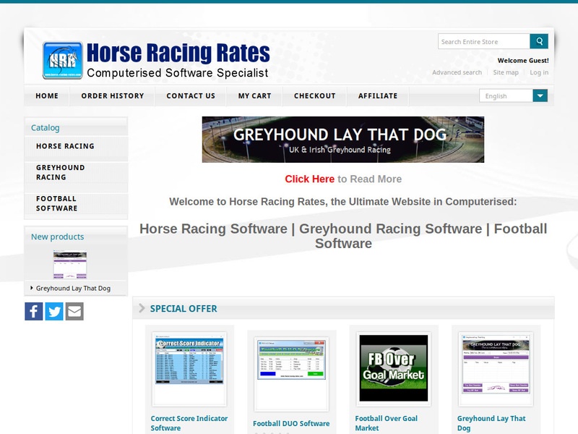Open FB Over Goal Market thumbnail
This screenshot has height=434, width=578.
point(393,368)
